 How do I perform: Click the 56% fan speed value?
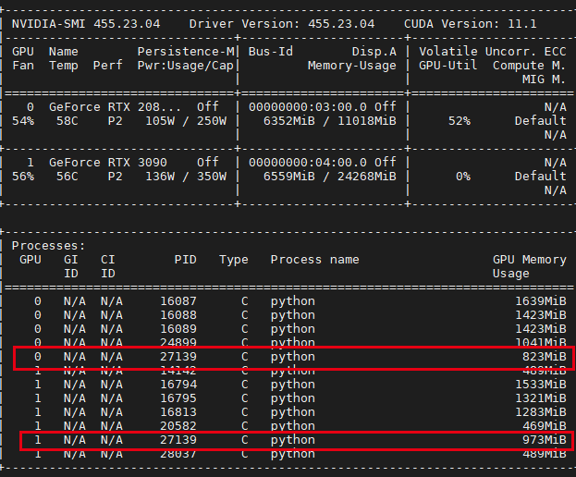[23, 177]
